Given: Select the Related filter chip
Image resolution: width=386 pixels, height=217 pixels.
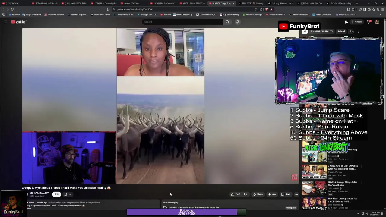Looking at the screenshot, I should pos(341,31).
